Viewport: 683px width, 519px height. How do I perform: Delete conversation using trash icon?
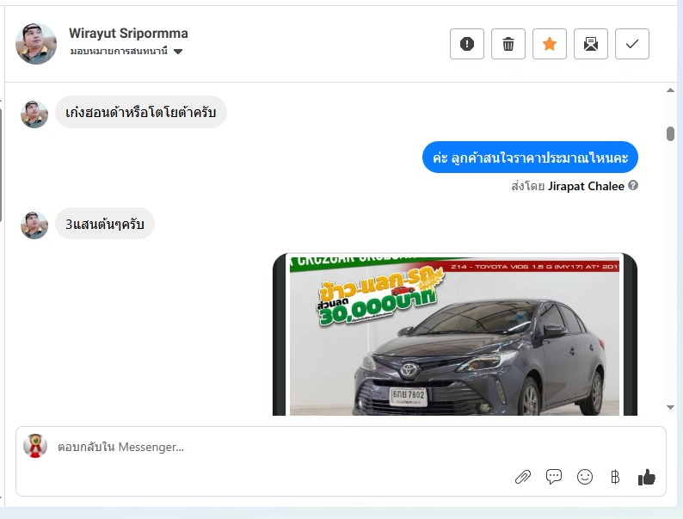(x=508, y=44)
